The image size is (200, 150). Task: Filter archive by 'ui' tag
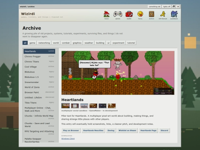point(108,43)
